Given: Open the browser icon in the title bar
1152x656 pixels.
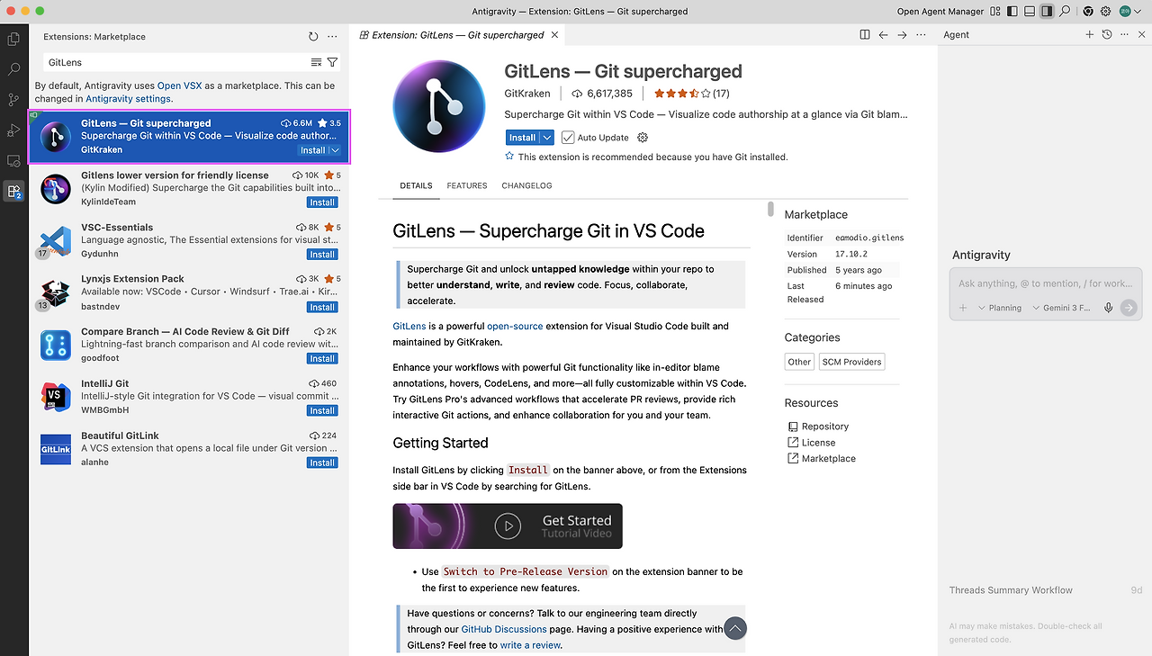Looking at the screenshot, I should pos(1088,12).
